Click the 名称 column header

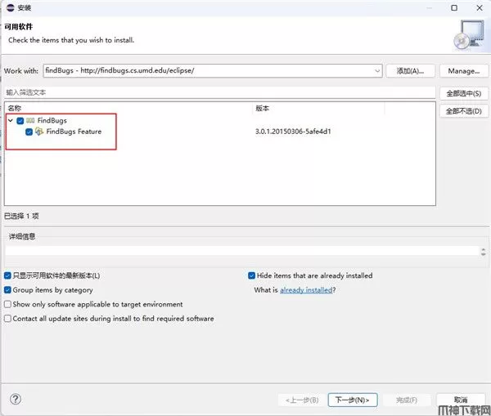[x=128, y=108]
